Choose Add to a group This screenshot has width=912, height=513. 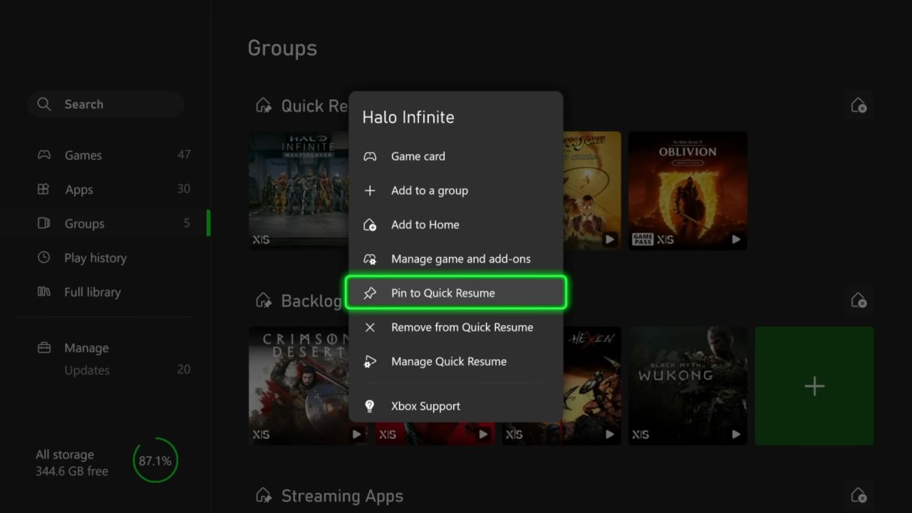tap(456, 190)
